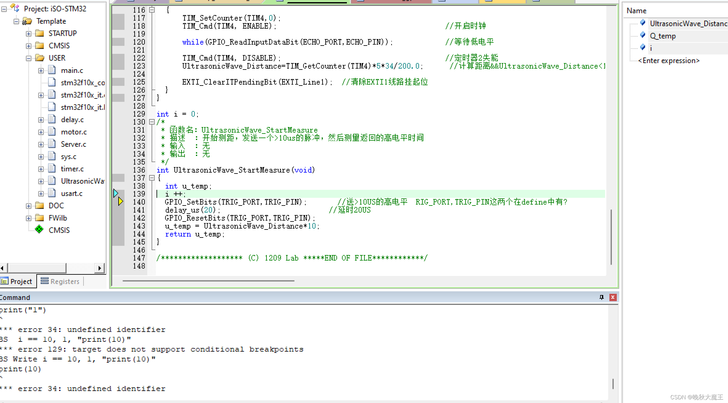728x403 pixels.
Task: Select the UltrasonicWave_Distance watch variable icon
Action: point(643,23)
